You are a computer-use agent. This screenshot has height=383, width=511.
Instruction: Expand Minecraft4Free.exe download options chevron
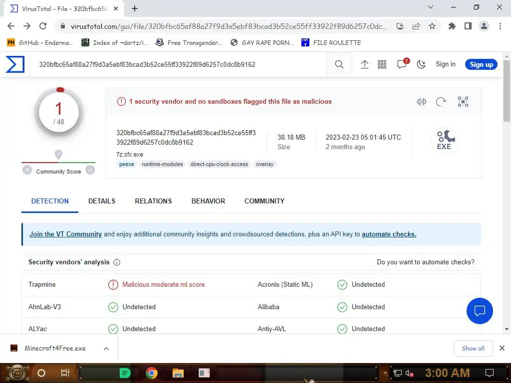click(106, 349)
